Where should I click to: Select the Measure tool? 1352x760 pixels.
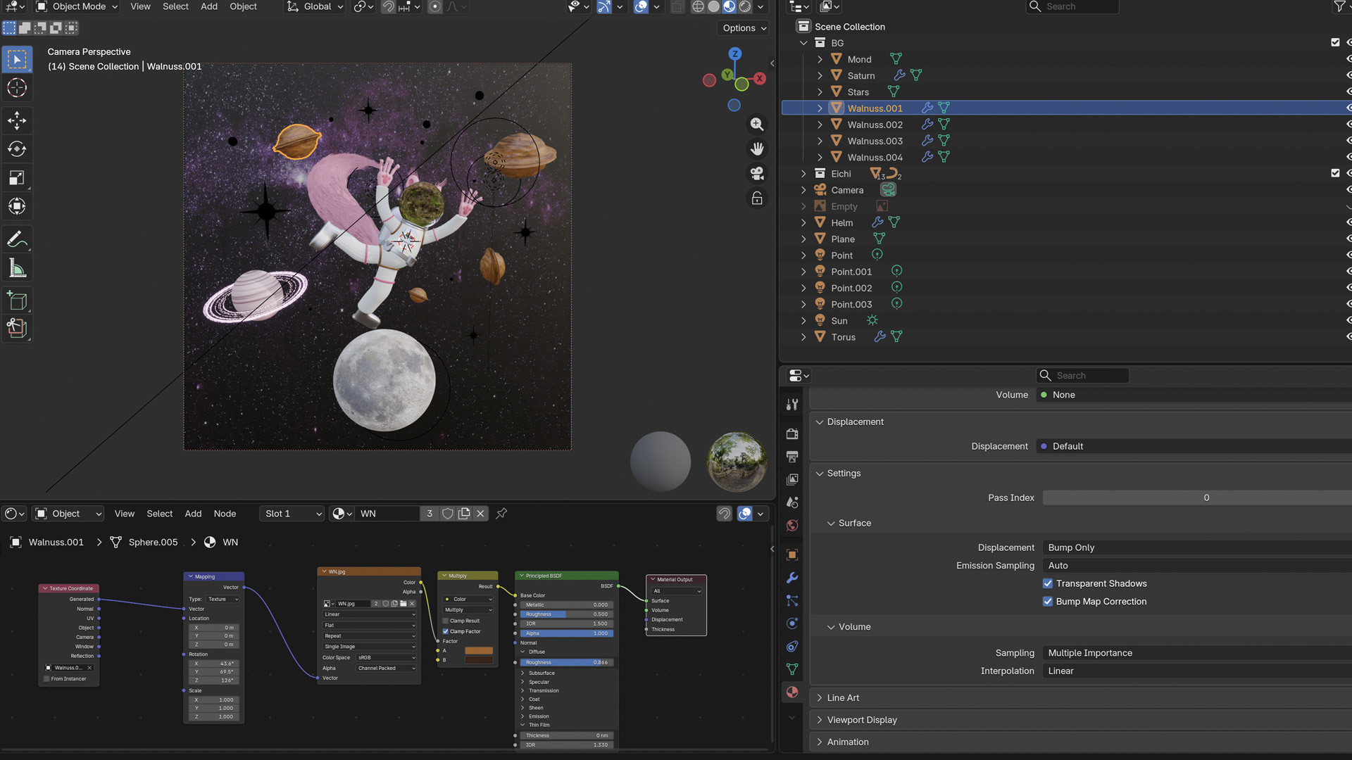17,268
